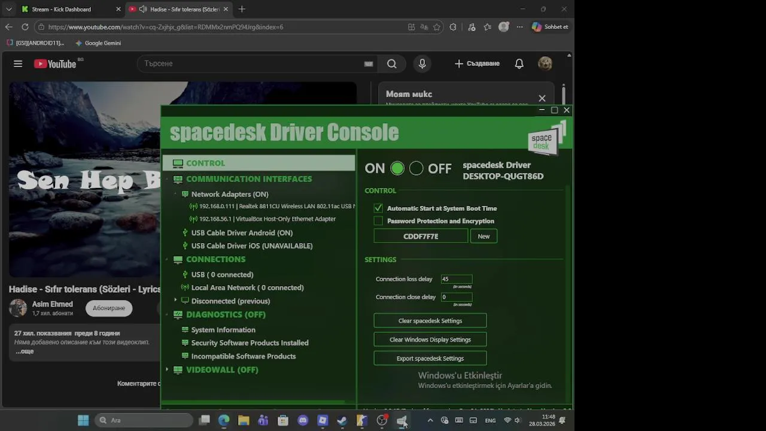The height and width of the screenshot is (431, 766).
Task: Click the Създаване create button on YouTube
Action: point(477,63)
